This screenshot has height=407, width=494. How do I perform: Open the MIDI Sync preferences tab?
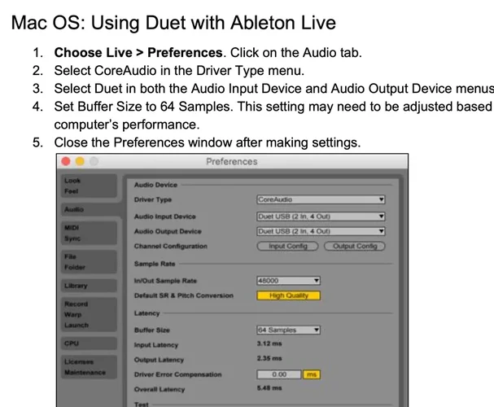pyautogui.click(x=89, y=233)
